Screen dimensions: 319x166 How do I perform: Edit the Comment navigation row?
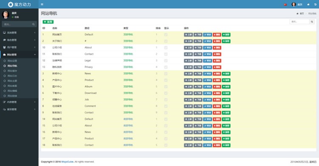208,106
